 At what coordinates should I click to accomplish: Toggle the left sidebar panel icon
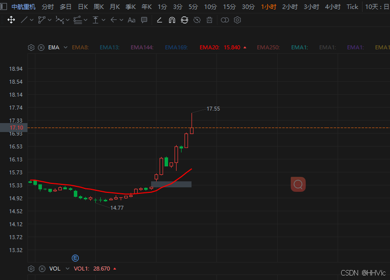pos(3,6)
